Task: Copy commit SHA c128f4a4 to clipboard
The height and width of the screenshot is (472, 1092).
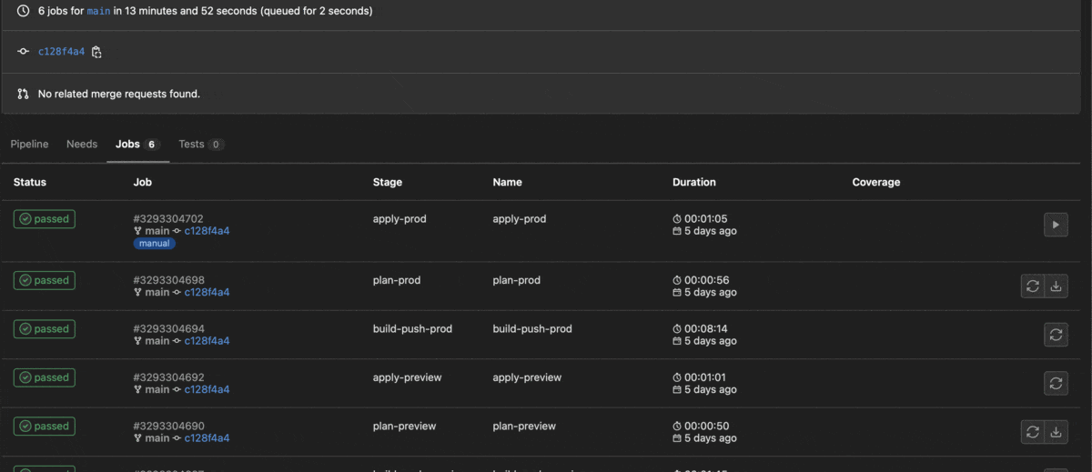Action: tap(96, 52)
